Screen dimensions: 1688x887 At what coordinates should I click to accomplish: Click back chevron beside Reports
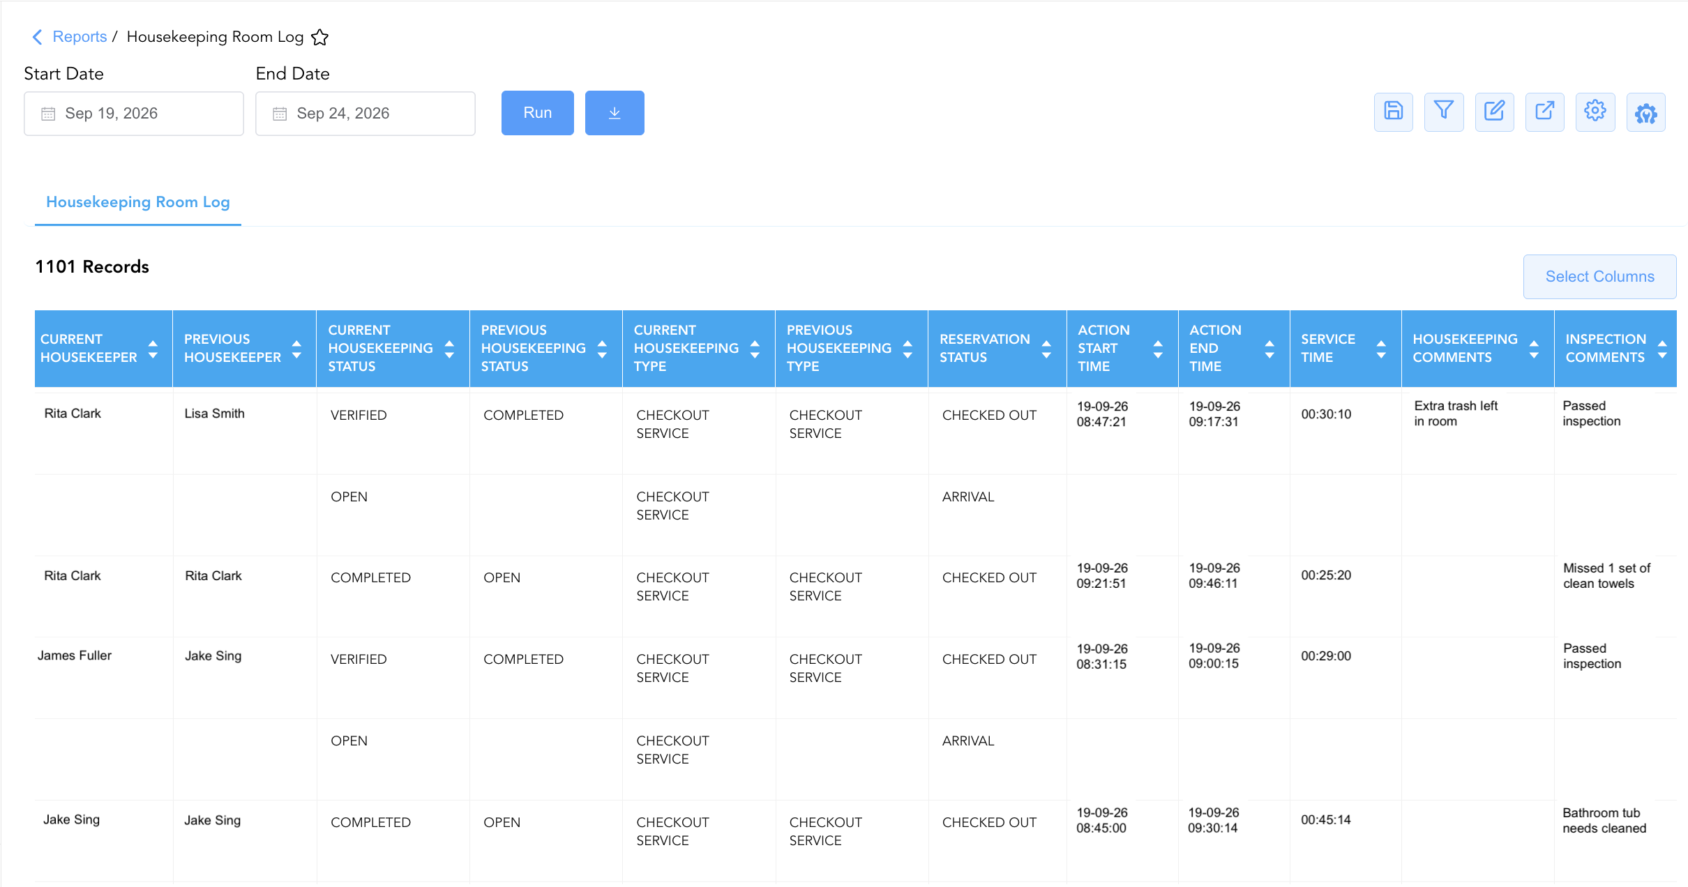pos(38,37)
